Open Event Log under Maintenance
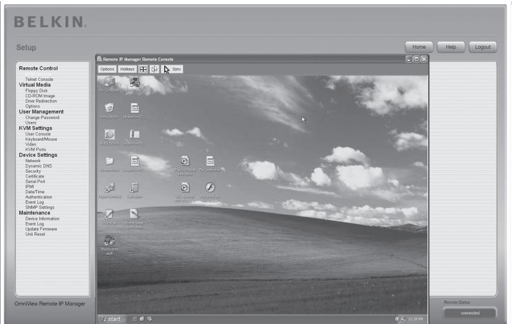 (x=34, y=224)
